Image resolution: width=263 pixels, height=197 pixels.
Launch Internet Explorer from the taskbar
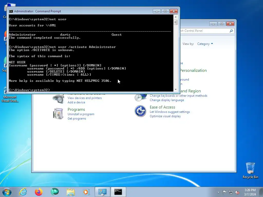(23, 192)
